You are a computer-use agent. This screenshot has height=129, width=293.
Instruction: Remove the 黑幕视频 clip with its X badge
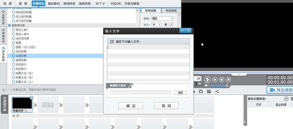(32, 98)
